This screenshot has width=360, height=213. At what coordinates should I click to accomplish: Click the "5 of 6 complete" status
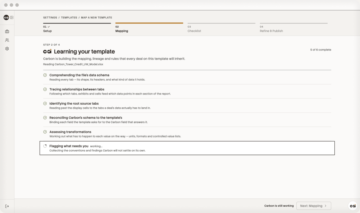click(321, 50)
